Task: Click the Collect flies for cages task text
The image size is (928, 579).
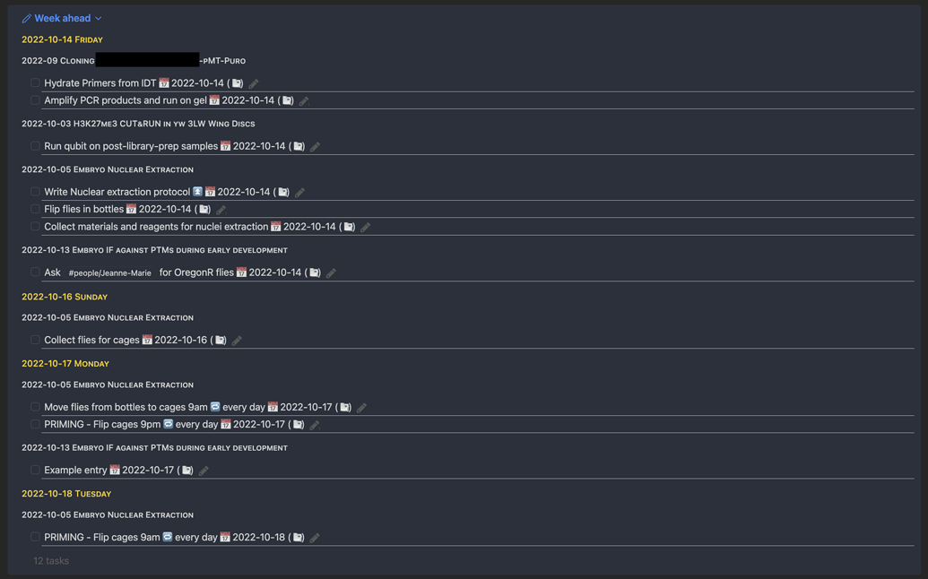Action: pos(91,341)
